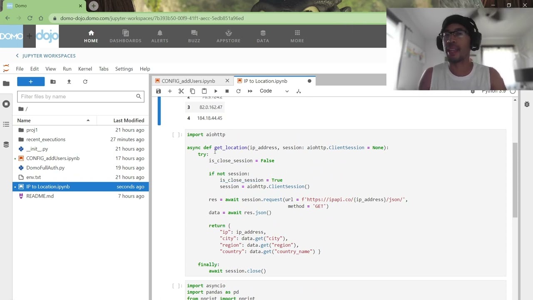Cut selected cell with scissors icon
The image size is (533, 300).
click(181, 91)
